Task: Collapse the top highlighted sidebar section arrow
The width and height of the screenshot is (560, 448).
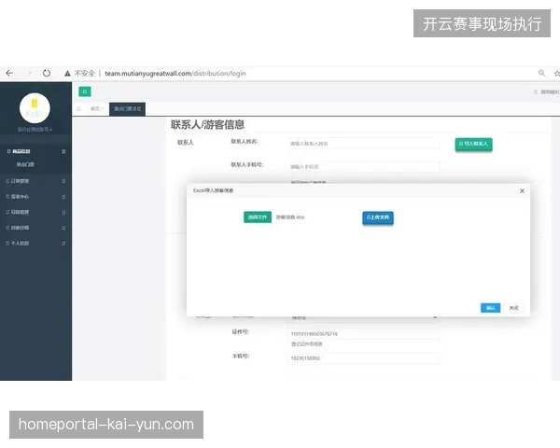Action: (x=63, y=152)
